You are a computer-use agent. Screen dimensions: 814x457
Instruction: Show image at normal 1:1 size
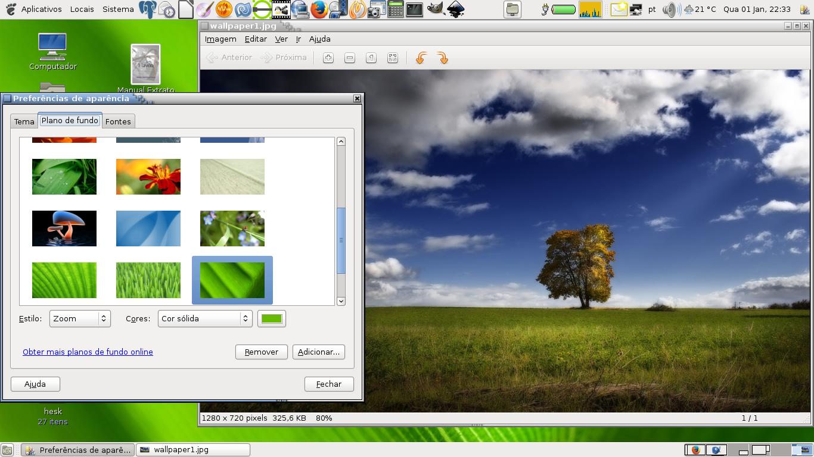click(x=371, y=58)
